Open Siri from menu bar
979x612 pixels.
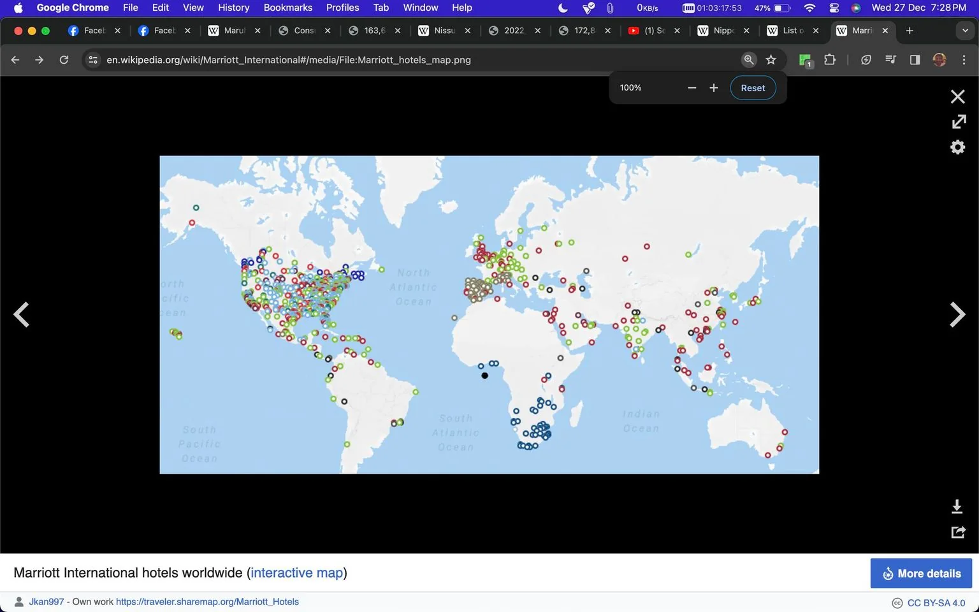(x=855, y=8)
